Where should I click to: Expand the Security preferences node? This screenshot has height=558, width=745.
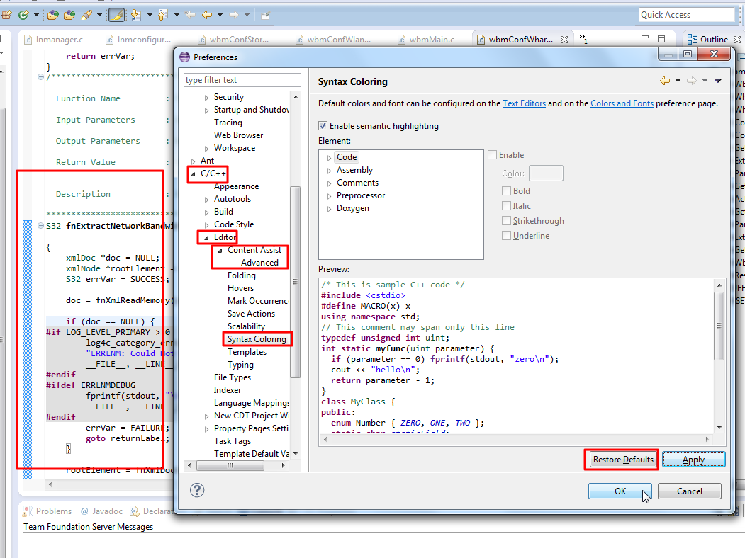coord(206,98)
